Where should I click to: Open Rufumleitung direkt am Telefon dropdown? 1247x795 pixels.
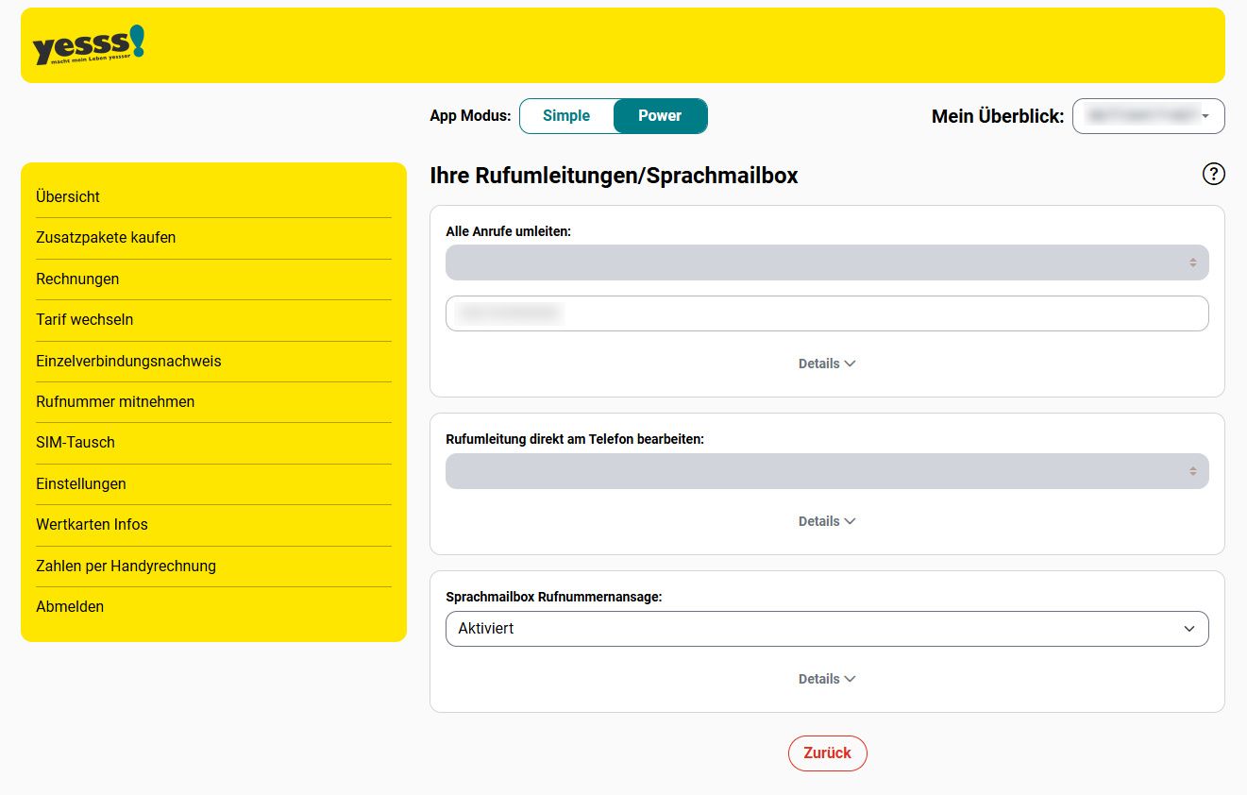tap(826, 471)
